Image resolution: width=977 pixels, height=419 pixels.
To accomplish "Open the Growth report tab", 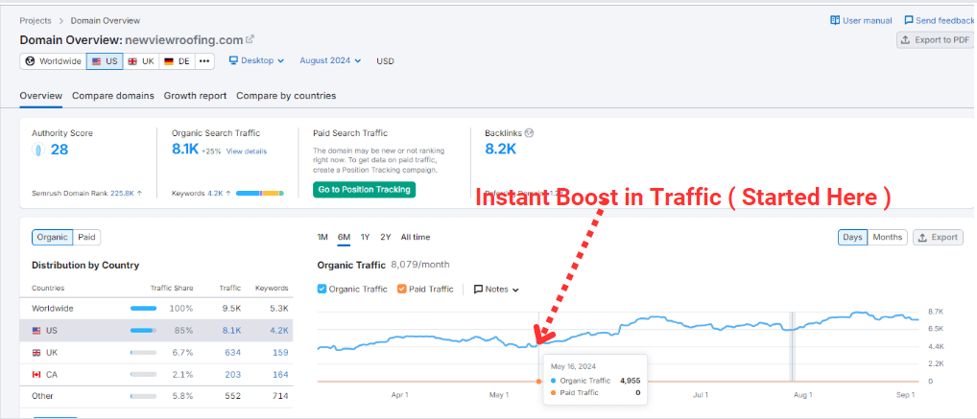I will point(195,96).
